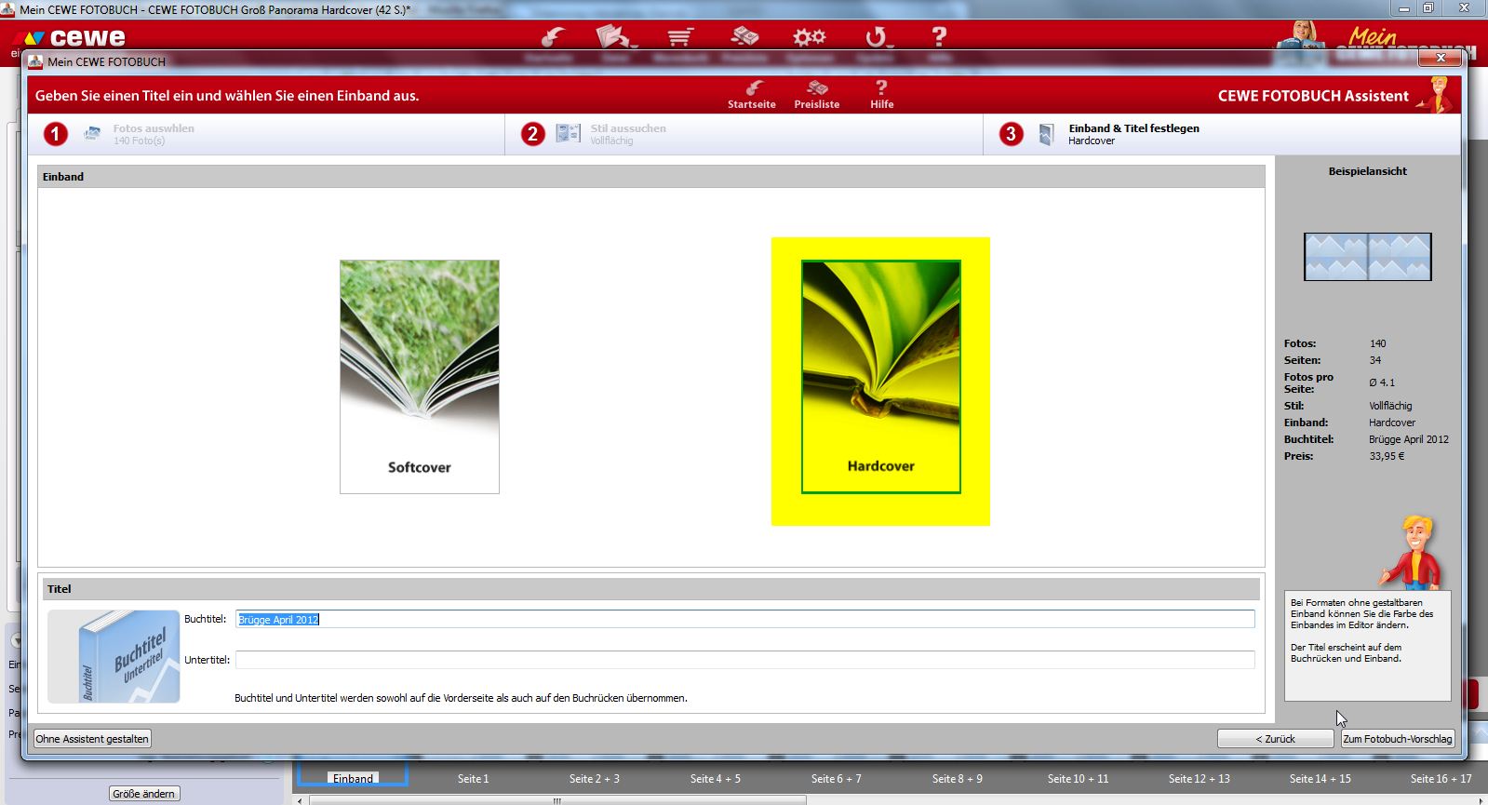Select Seite 10 + 11 in page strip

click(x=1078, y=779)
